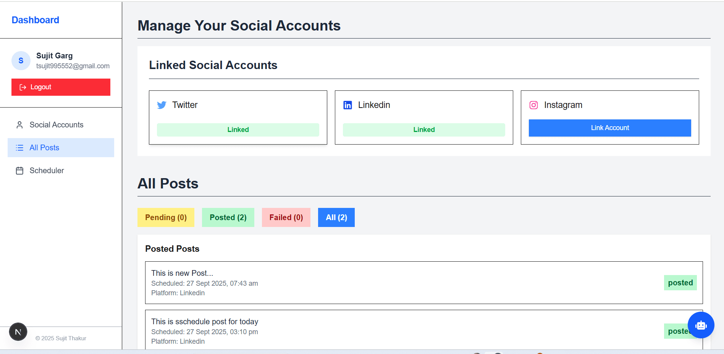Switch to the All (2) tab
The width and height of the screenshot is (724, 354).
coord(336,217)
